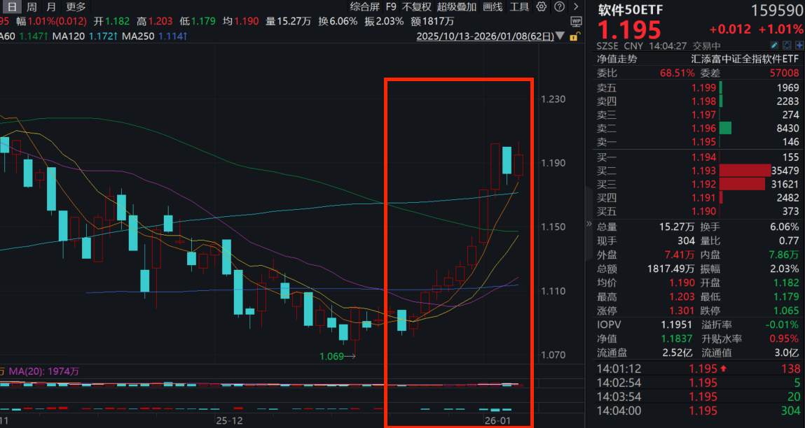Open the settings gear in chart toolbar
805x428 pixels.
tap(541, 7)
